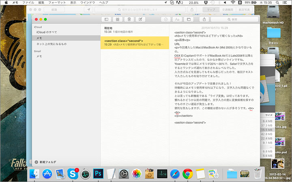The height and width of the screenshot is (182, 292).
Task: Launch App Store from the Dock
Action: (x=47, y=174)
